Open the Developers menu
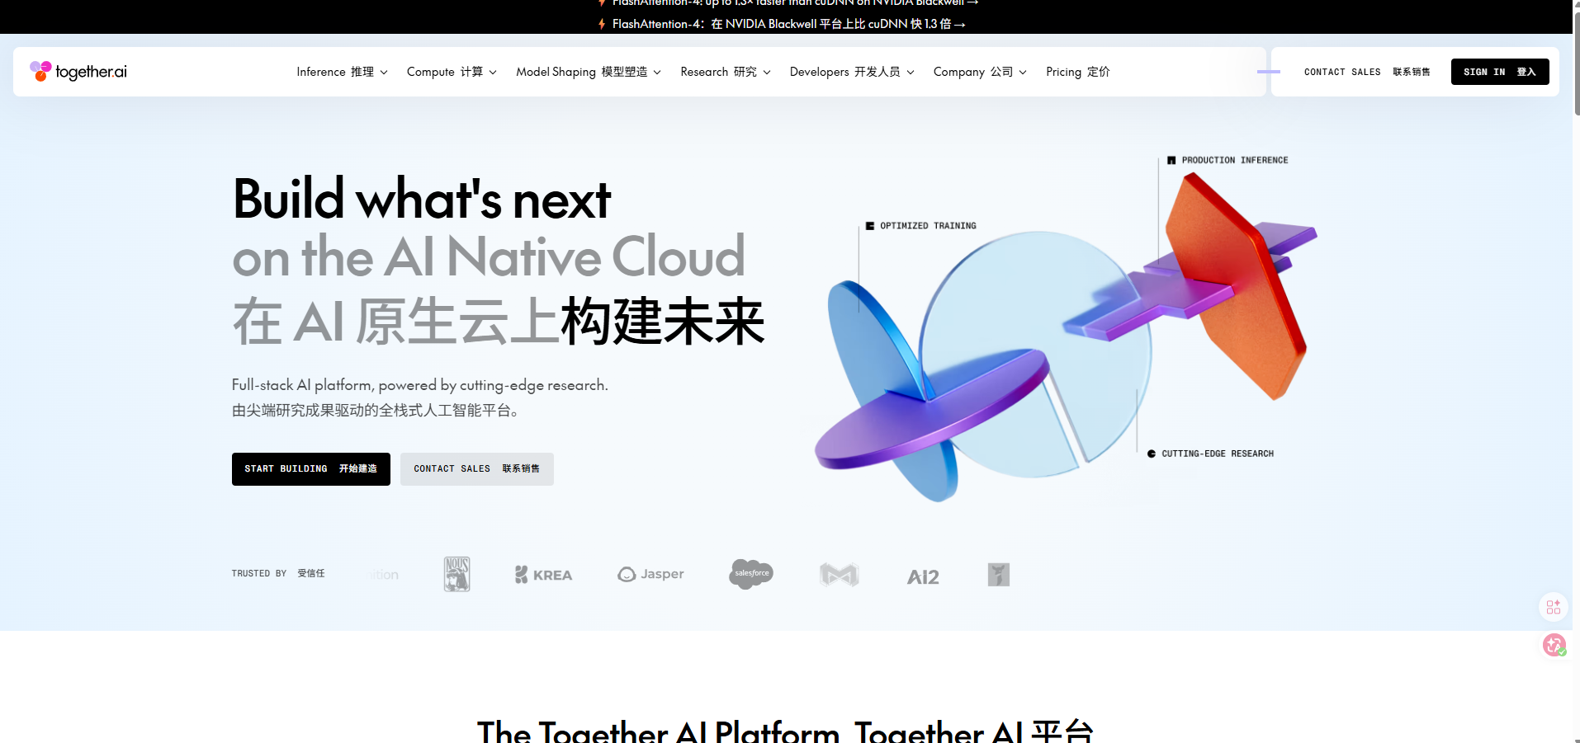Screen dimensions: 1580x743 tap(852, 72)
